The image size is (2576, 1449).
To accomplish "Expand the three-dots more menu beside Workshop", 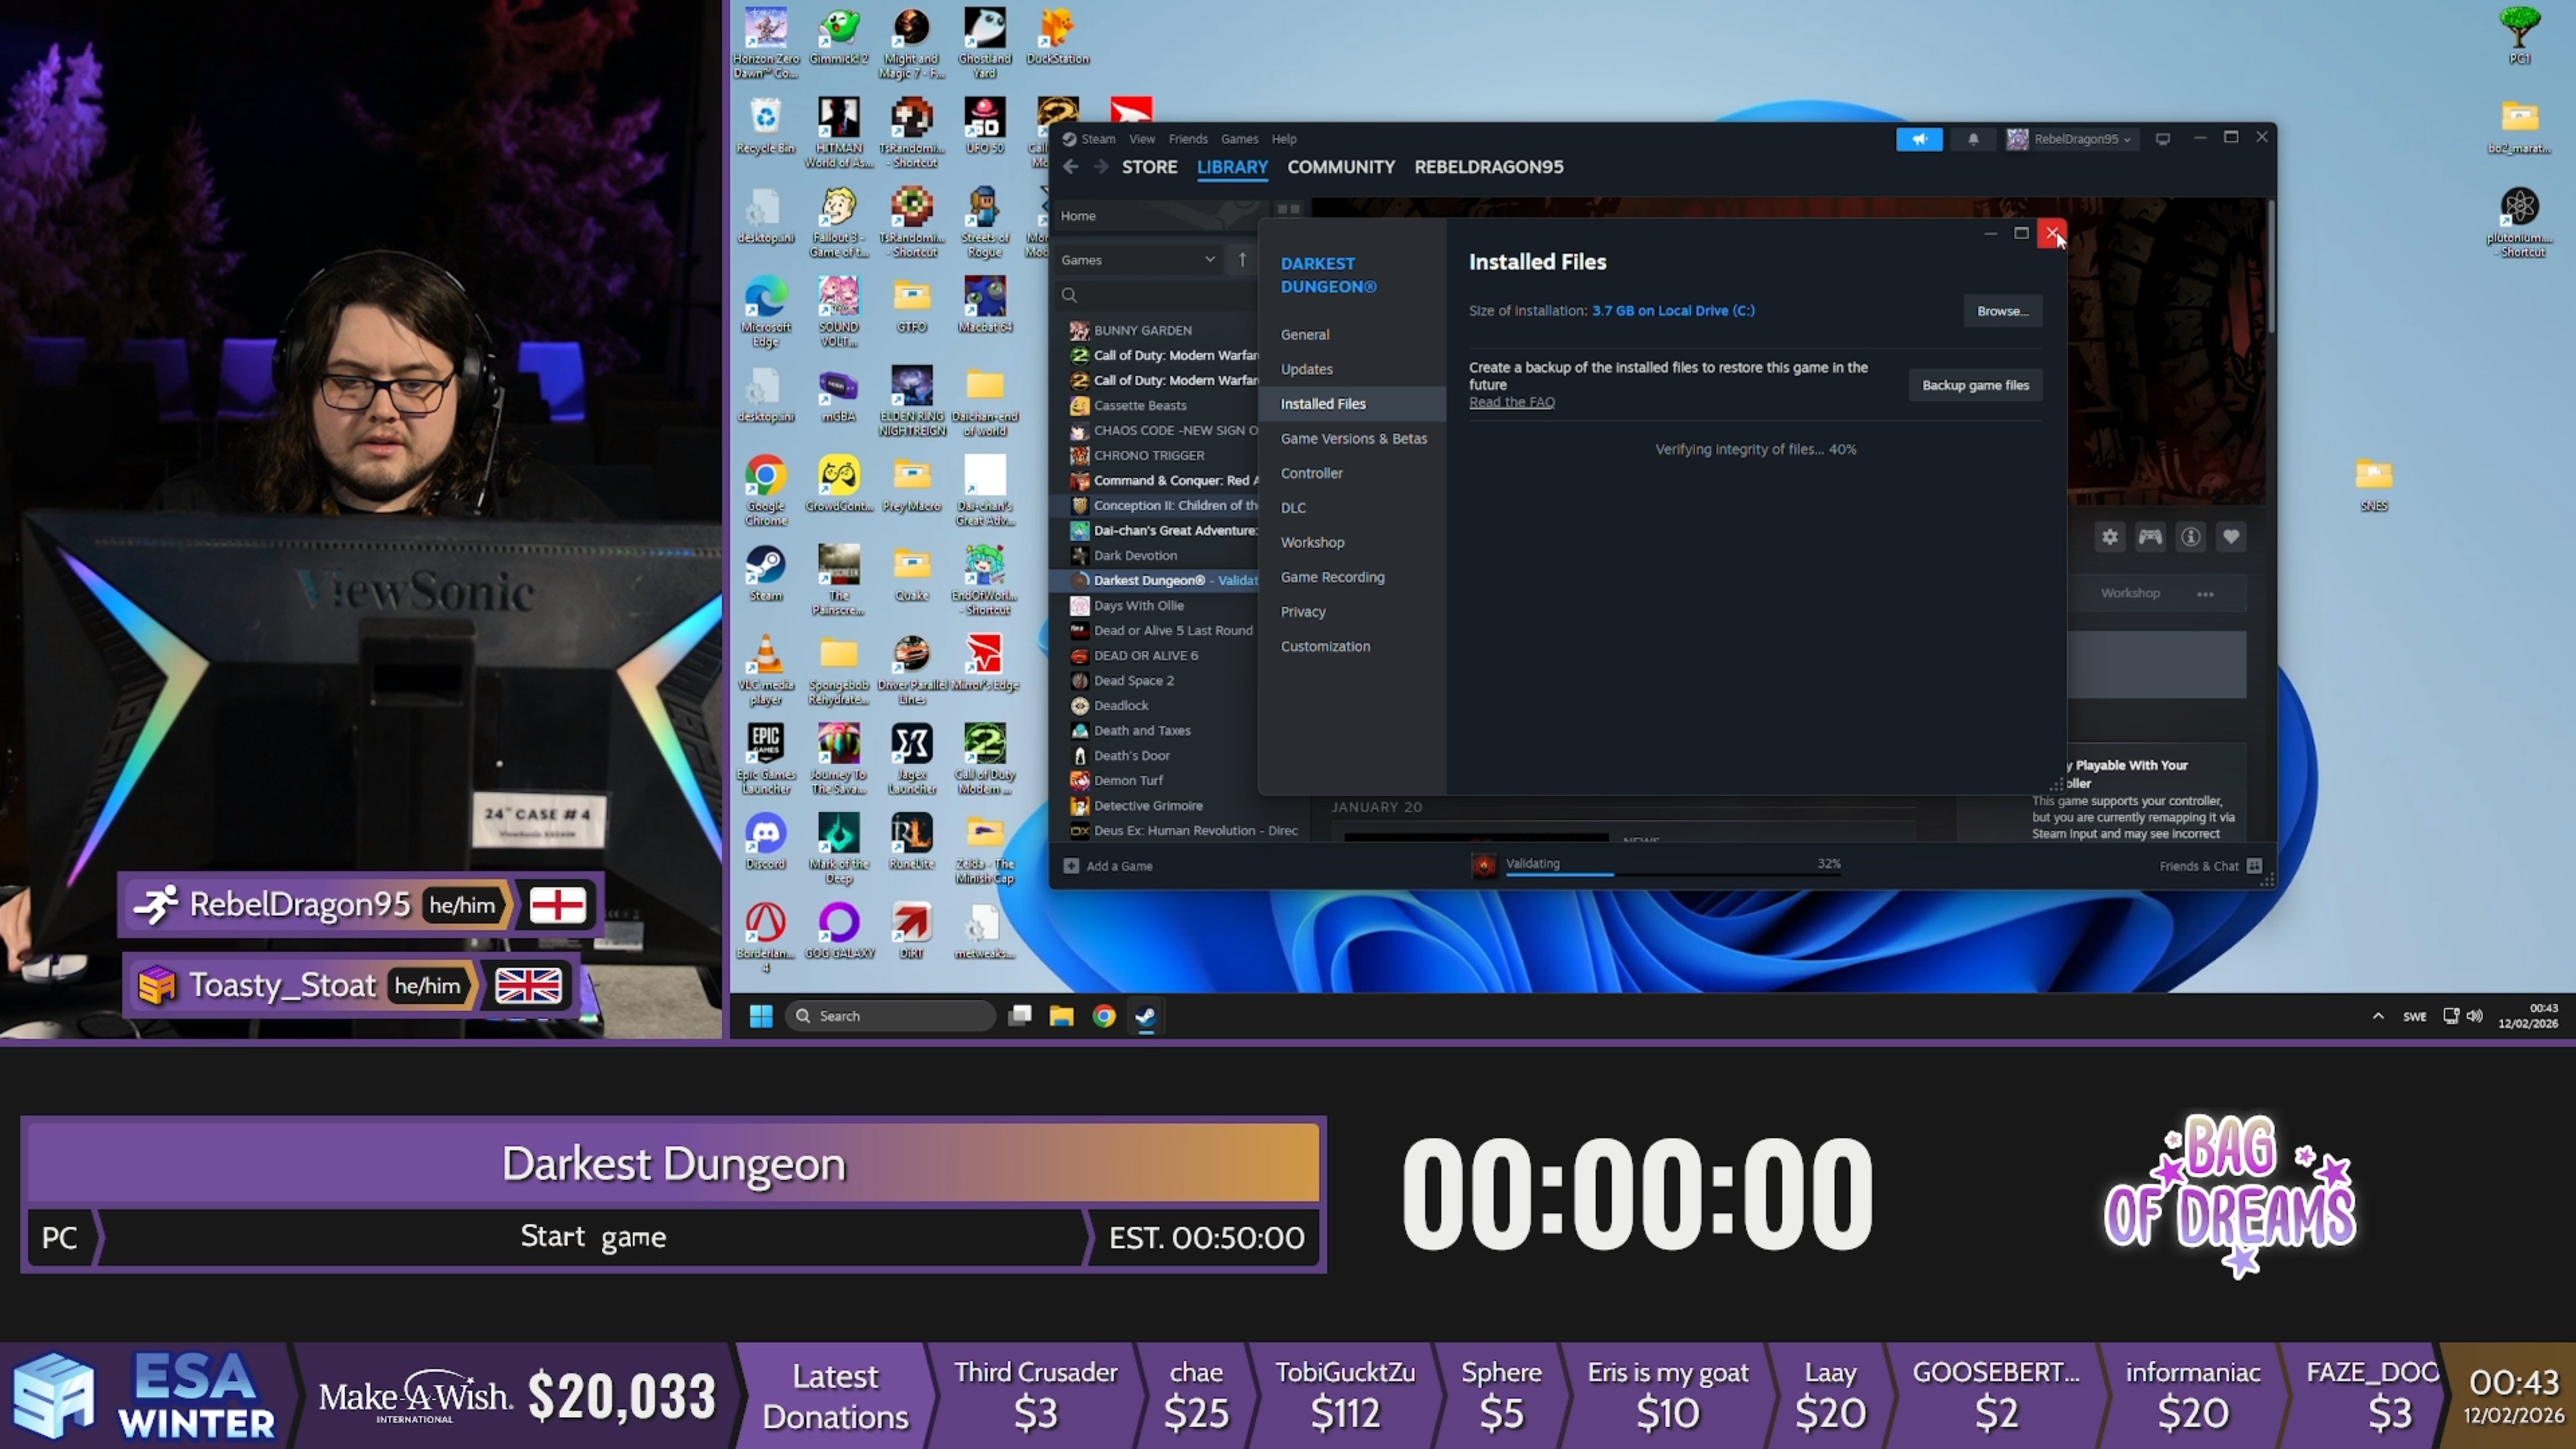I will 2205,594.
